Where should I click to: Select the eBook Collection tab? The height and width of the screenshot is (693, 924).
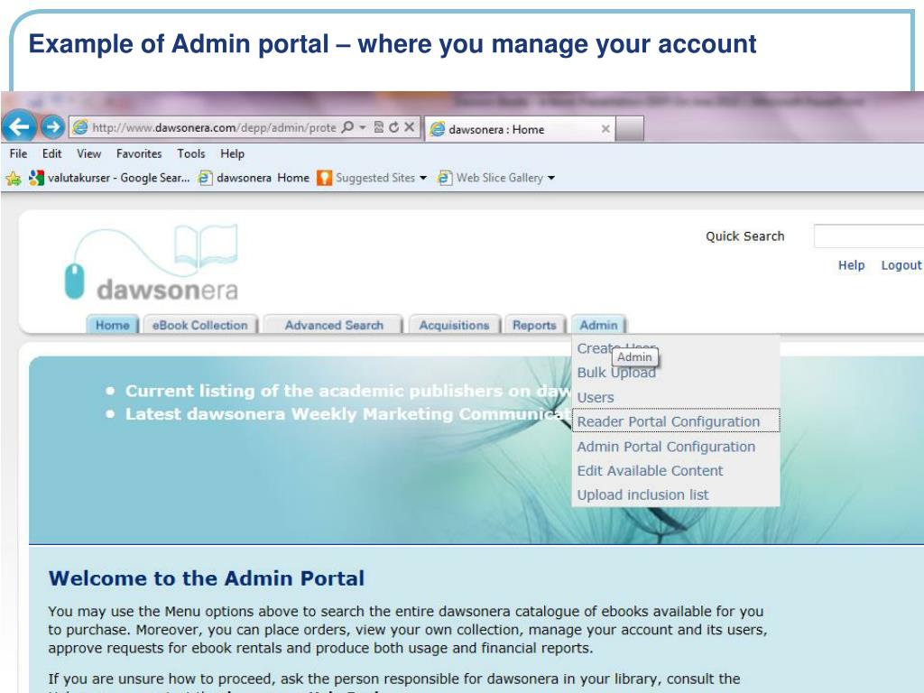tap(200, 325)
